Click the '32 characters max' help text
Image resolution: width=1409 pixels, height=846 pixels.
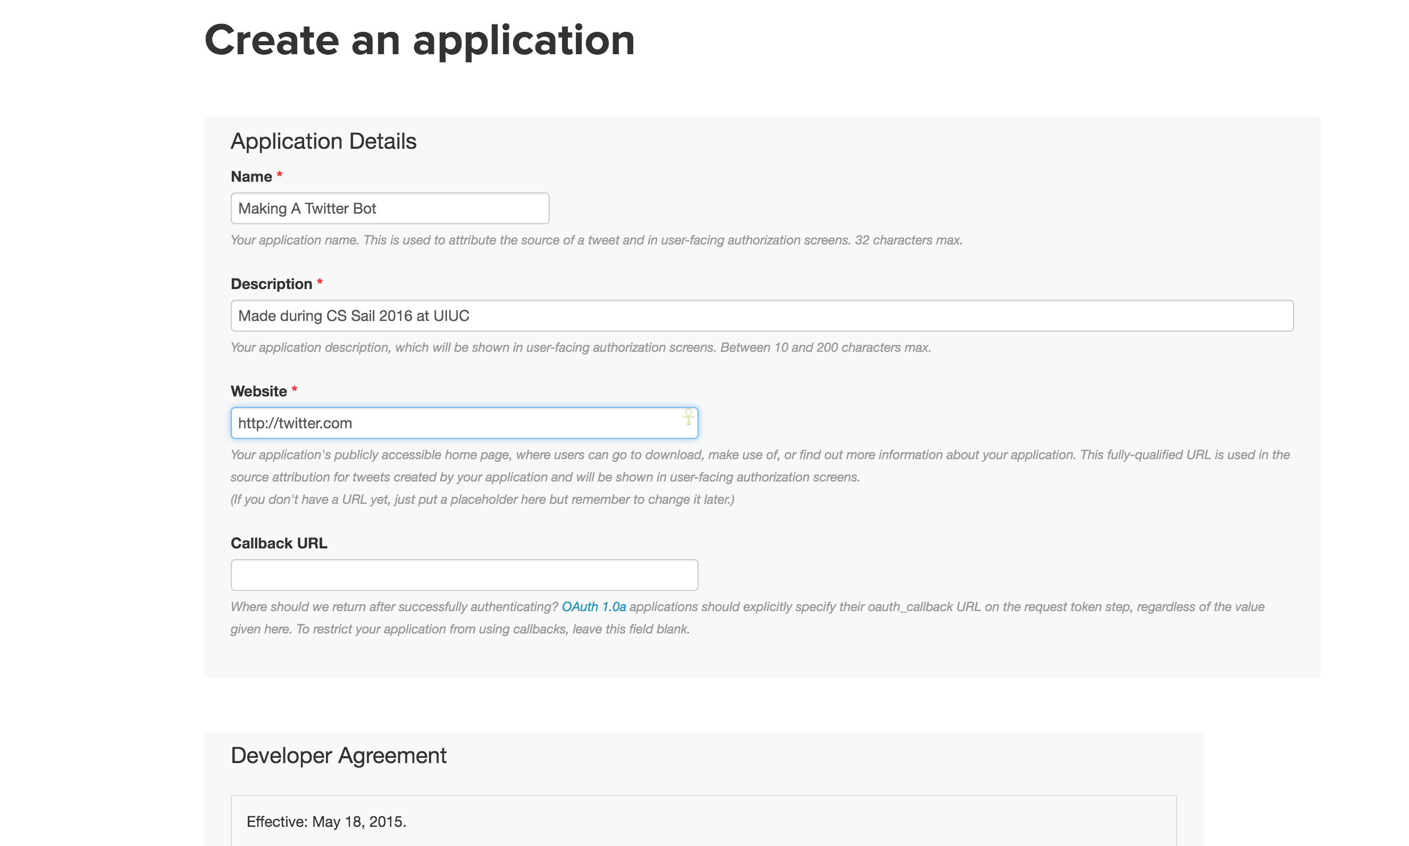pyautogui.click(x=908, y=240)
